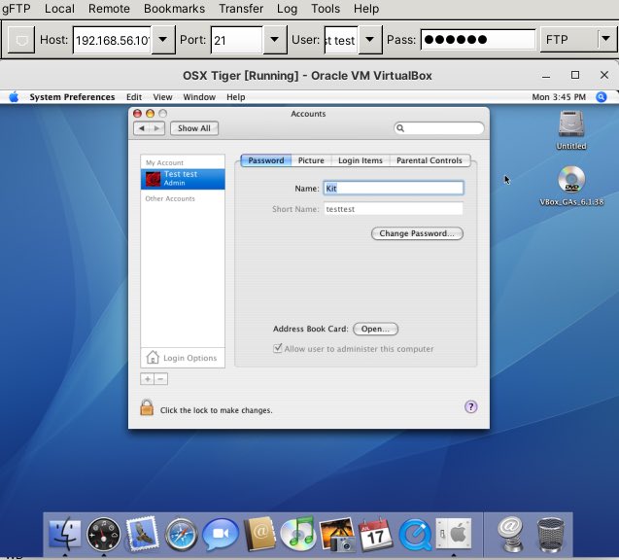Open iPhoto from the Dock

(x=337, y=535)
